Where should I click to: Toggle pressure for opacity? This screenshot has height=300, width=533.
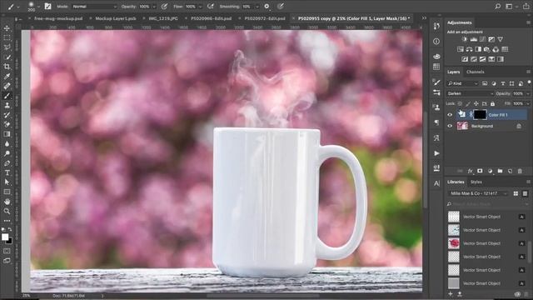(165, 7)
